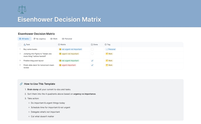
Task: Click the Buy some books task cell
Action: [x=40, y=49]
